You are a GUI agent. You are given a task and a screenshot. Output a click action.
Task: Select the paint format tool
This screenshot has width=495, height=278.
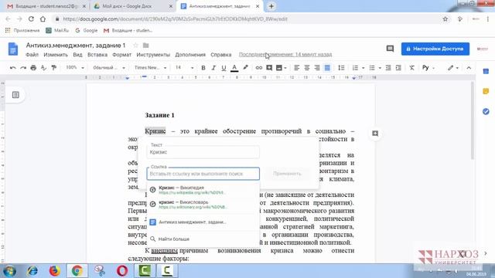[x=54, y=68]
